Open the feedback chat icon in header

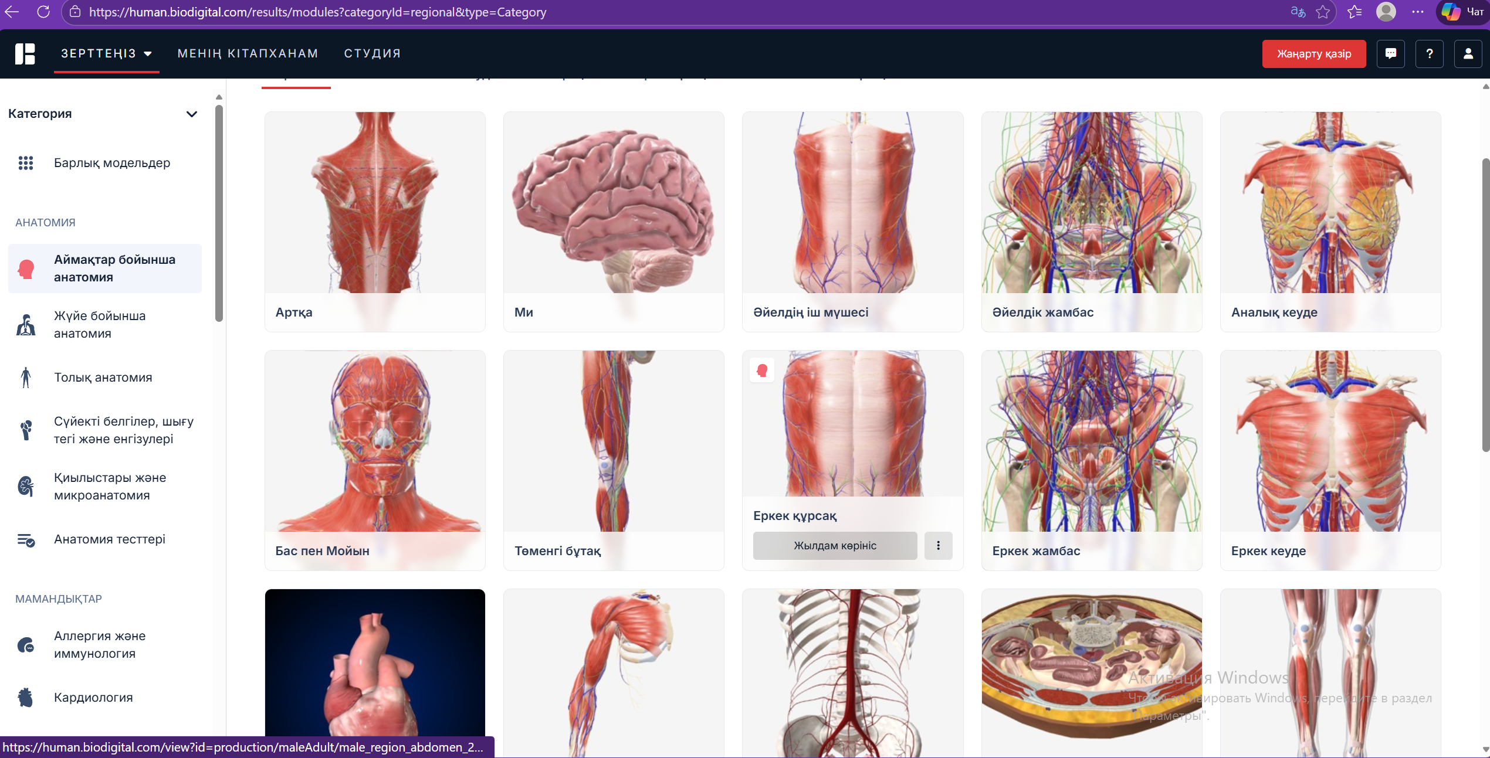coord(1390,54)
